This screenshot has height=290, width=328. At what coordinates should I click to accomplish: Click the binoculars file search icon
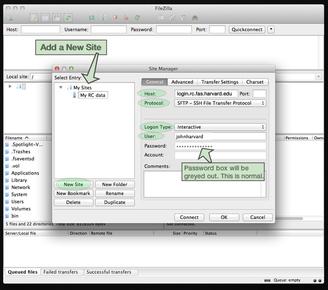[195, 18]
